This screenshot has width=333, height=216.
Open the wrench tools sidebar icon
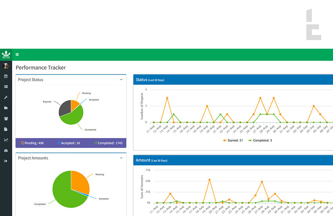(6, 97)
